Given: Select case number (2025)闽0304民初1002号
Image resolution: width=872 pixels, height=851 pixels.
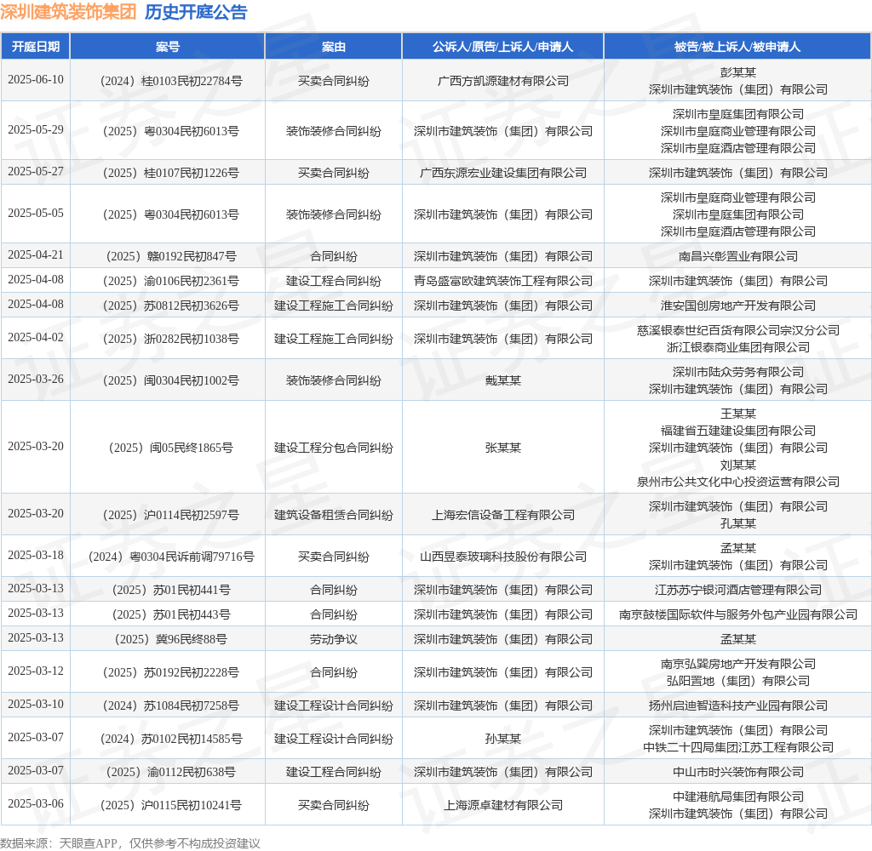Looking at the screenshot, I should [x=171, y=380].
